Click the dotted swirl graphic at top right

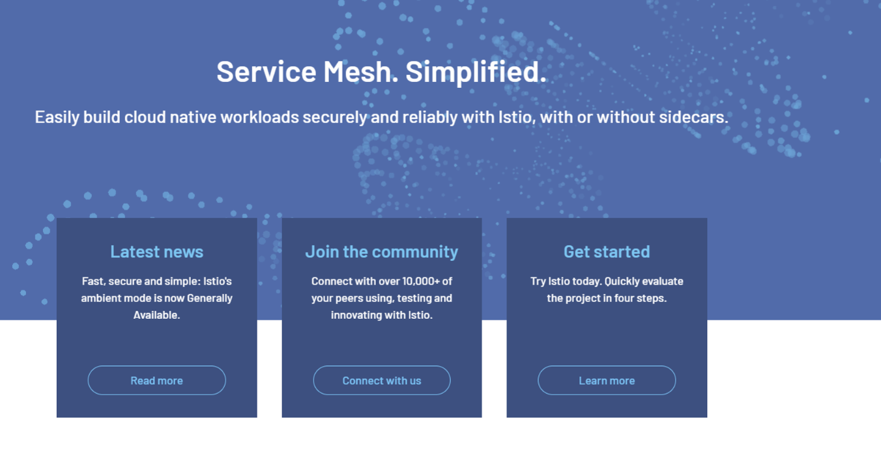[749, 78]
